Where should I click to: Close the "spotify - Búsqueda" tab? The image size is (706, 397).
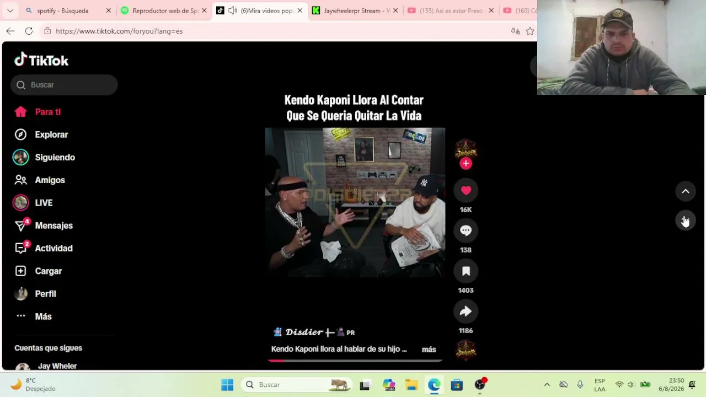pos(108,10)
